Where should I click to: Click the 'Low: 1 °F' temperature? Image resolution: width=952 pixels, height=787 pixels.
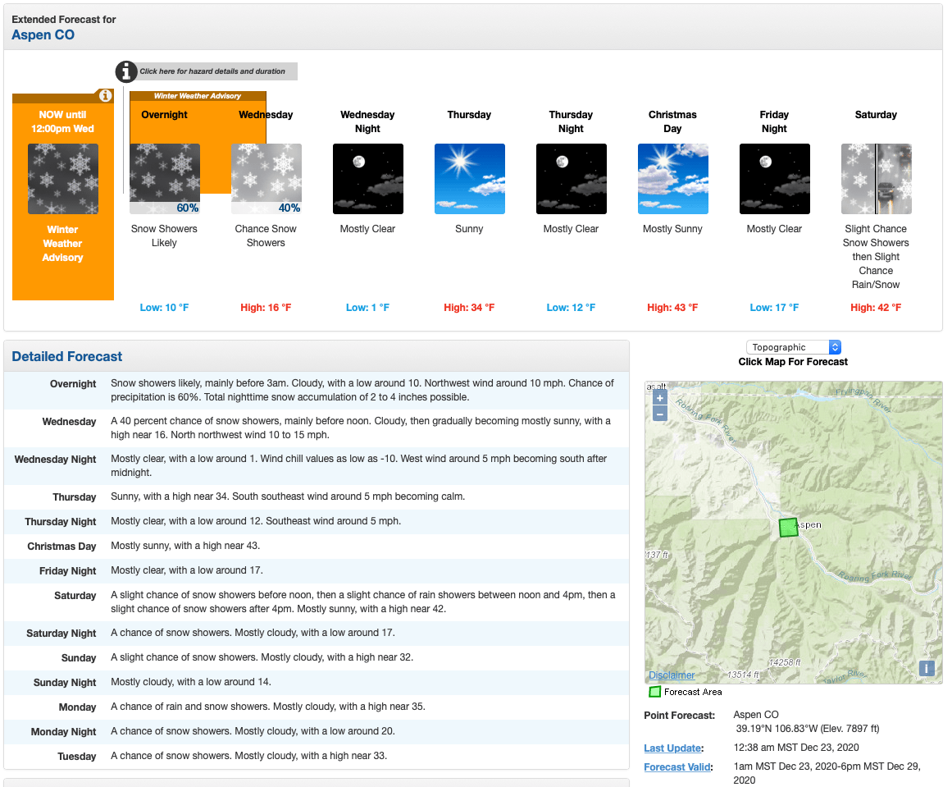coord(368,308)
